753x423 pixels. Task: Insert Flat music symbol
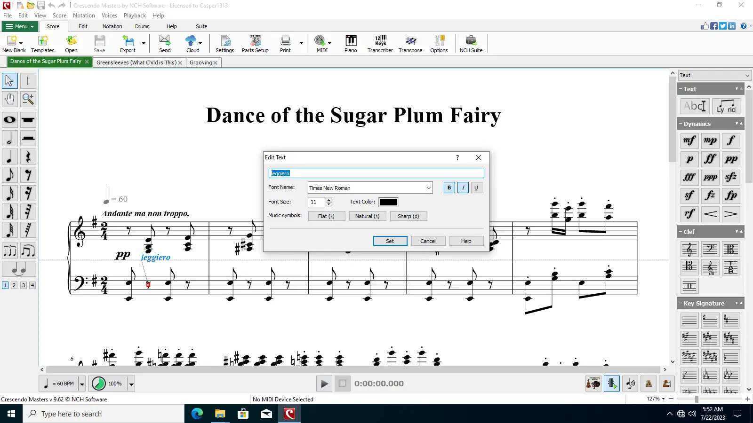pos(327,216)
